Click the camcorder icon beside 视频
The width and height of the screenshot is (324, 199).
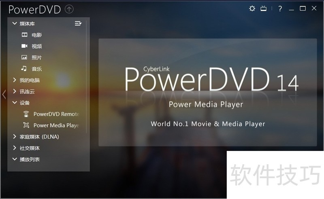24,46
